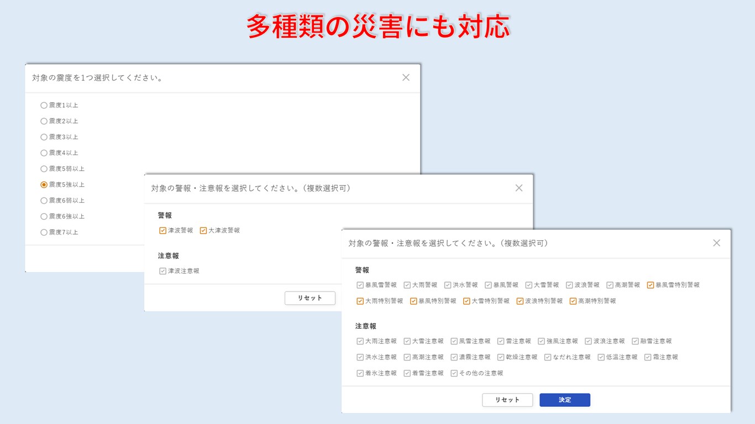The height and width of the screenshot is (424, 755).
Task: Toggle the 低温注意報 checkbox
Action: (x=601, y=357)
